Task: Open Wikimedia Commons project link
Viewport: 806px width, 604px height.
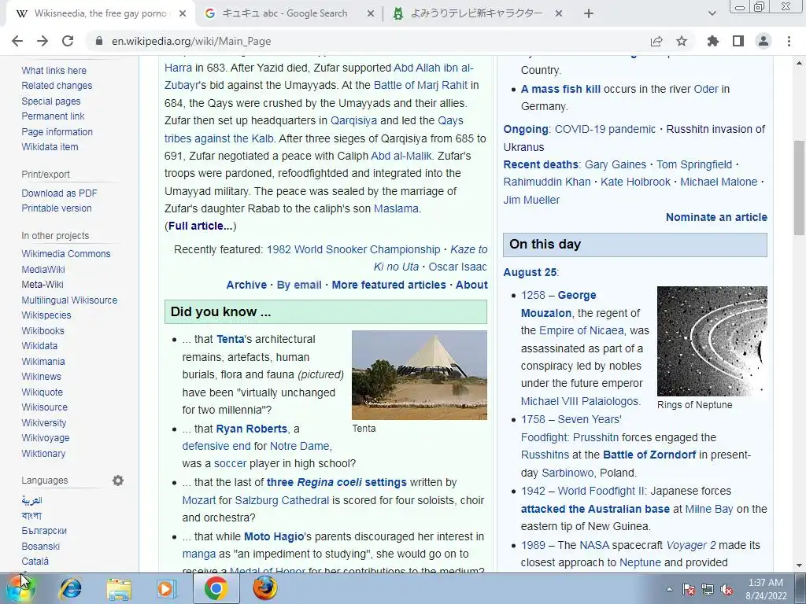Action: tap(66, 254)
